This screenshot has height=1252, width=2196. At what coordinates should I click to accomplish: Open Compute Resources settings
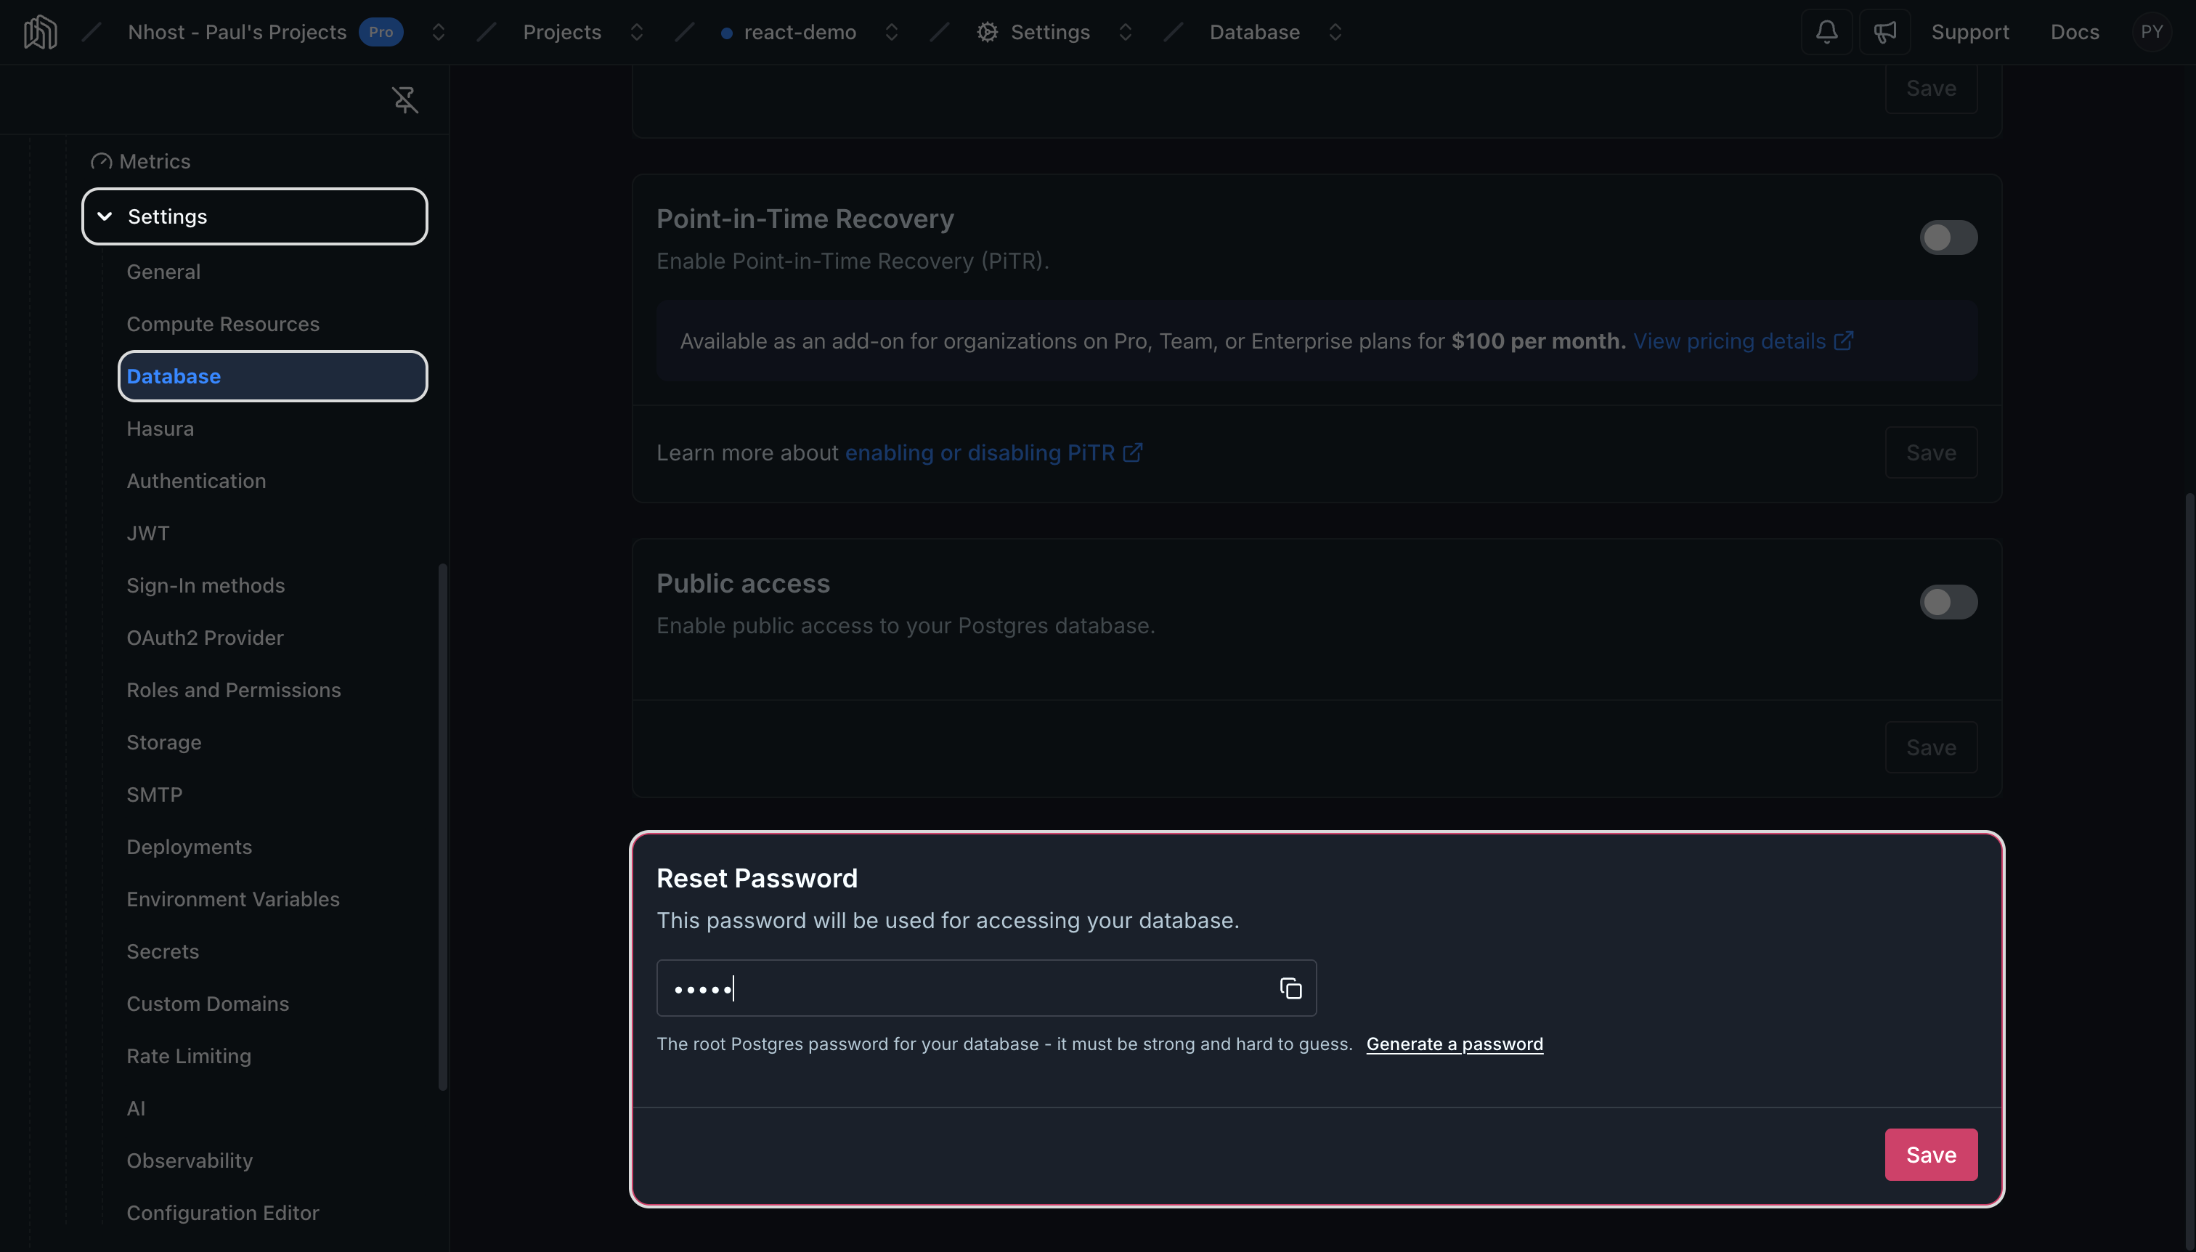click(223, 324)
